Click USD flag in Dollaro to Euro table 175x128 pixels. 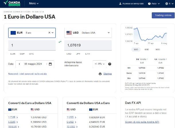68,110
